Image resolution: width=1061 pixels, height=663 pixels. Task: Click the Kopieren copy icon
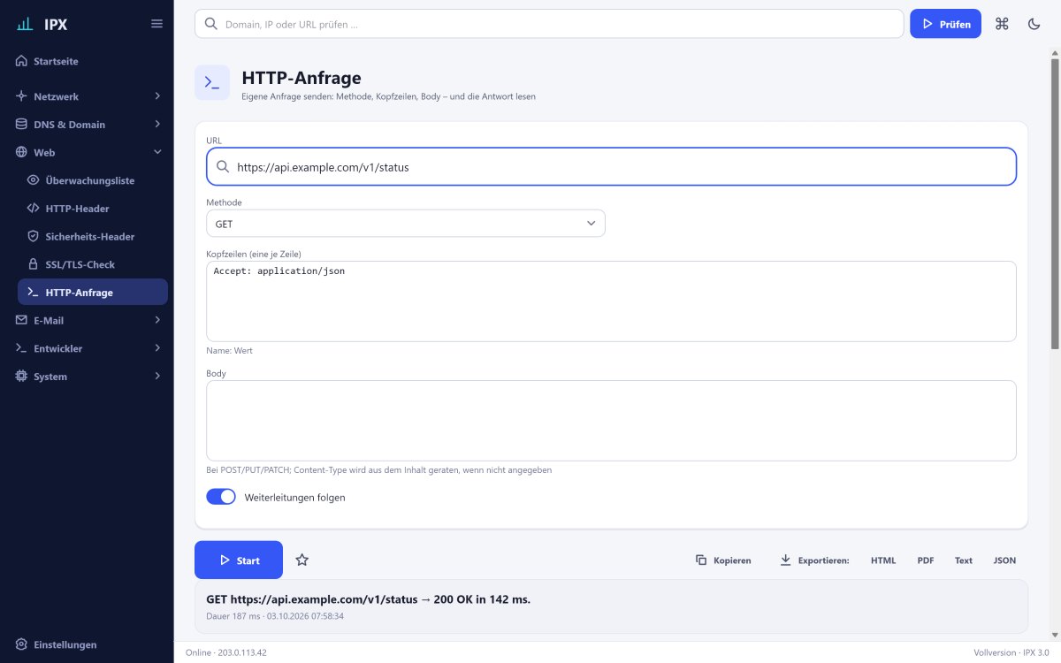pos(701,560)
